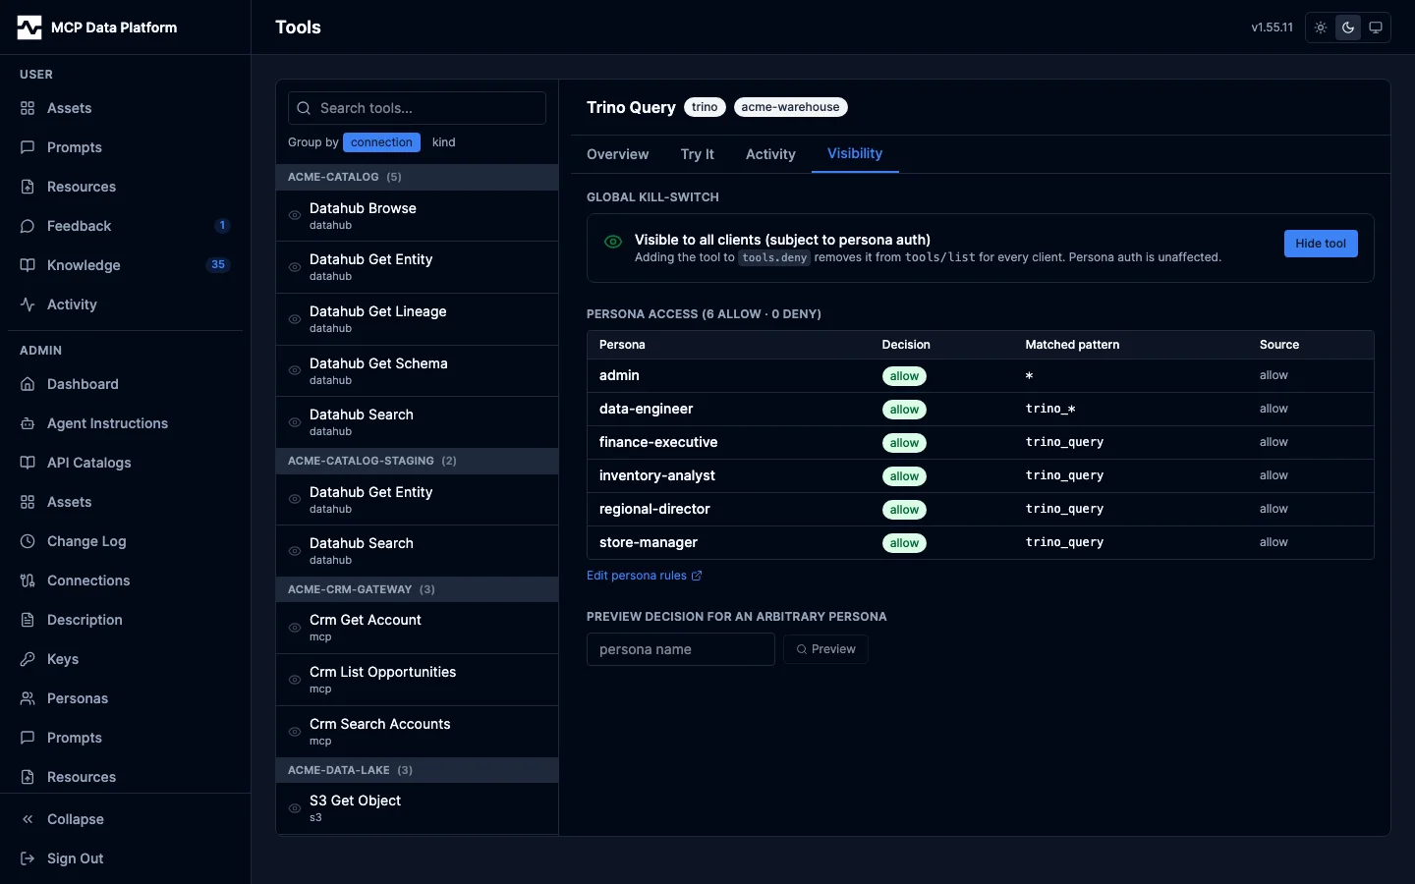The height and width of the screenshot is (884, 1415).
Task: Open Feedback via its bubble icon
Action: 28,226
